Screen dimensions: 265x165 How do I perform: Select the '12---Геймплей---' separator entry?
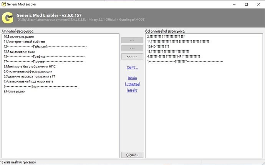45,46
